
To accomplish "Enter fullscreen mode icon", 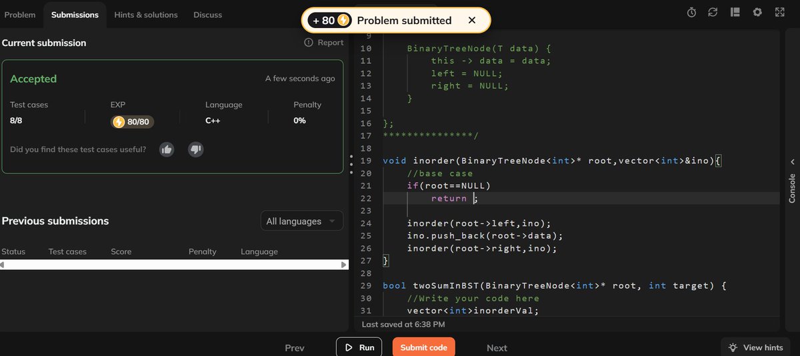I will (779, 12).
